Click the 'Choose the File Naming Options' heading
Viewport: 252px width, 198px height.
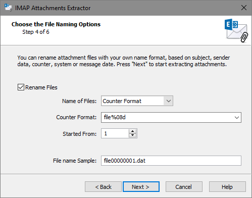click(56, 24)
